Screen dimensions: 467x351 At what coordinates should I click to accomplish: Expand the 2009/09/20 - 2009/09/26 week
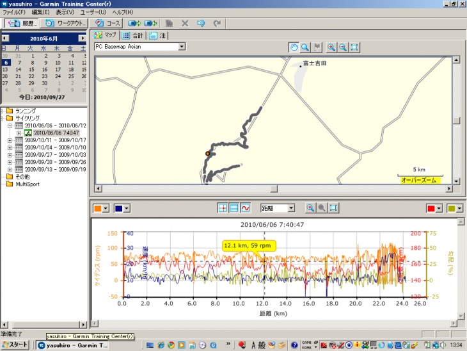click(10, 162)
